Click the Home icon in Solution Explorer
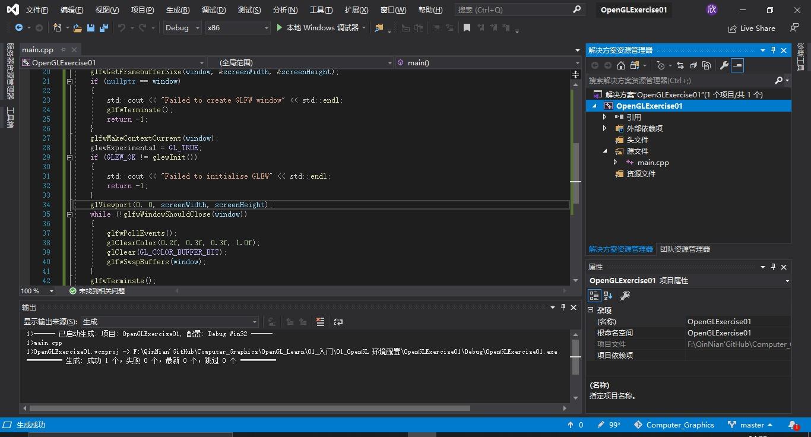811x437 pixels. coord(621,65)
